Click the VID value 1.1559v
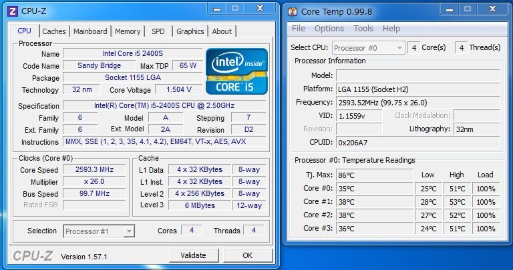513x270 pixels. click(359, 116)
